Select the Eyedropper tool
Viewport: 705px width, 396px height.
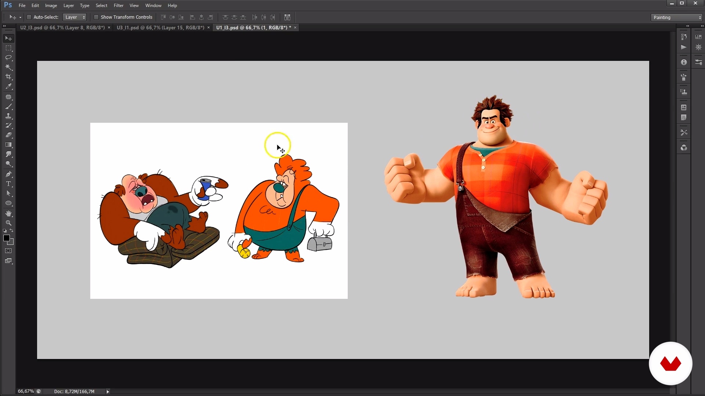[8, 87]
